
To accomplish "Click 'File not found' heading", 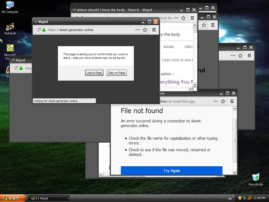I will pos(142,111).
